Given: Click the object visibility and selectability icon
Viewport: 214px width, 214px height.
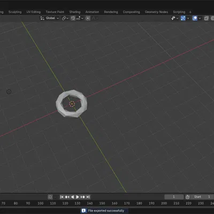Looking at the screenshot, I should (x=173, y=18).
